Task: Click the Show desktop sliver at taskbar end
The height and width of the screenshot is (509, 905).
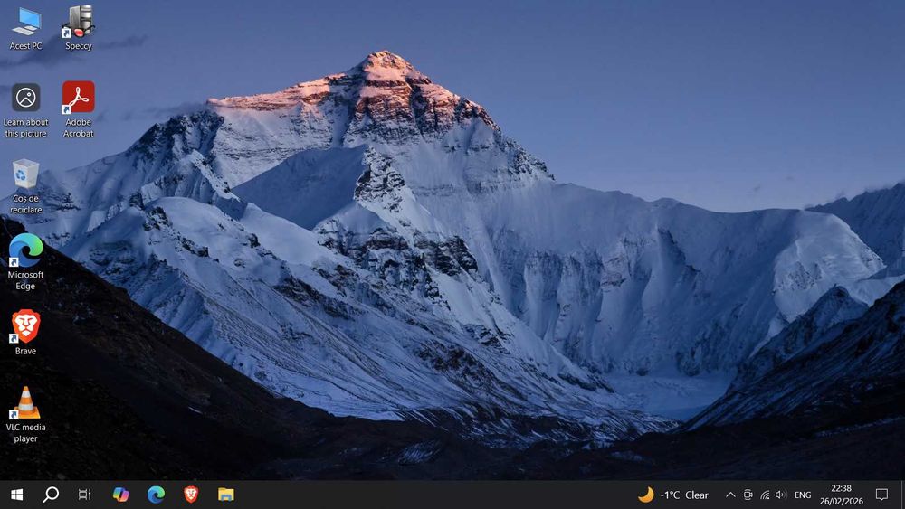Action: click(902, 495)
